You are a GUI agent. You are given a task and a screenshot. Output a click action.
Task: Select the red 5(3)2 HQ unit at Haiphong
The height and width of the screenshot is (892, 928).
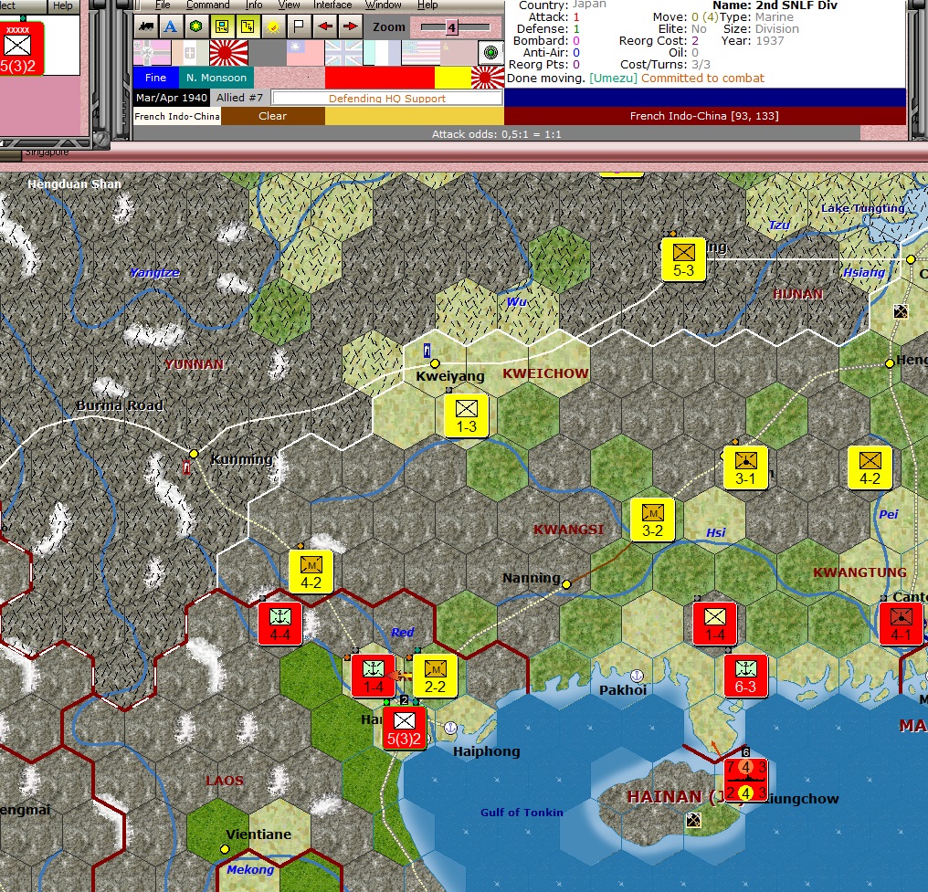click(x=405, y=729)
